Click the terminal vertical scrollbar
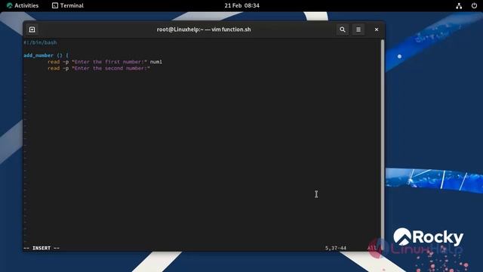 (x=383, y=145)
